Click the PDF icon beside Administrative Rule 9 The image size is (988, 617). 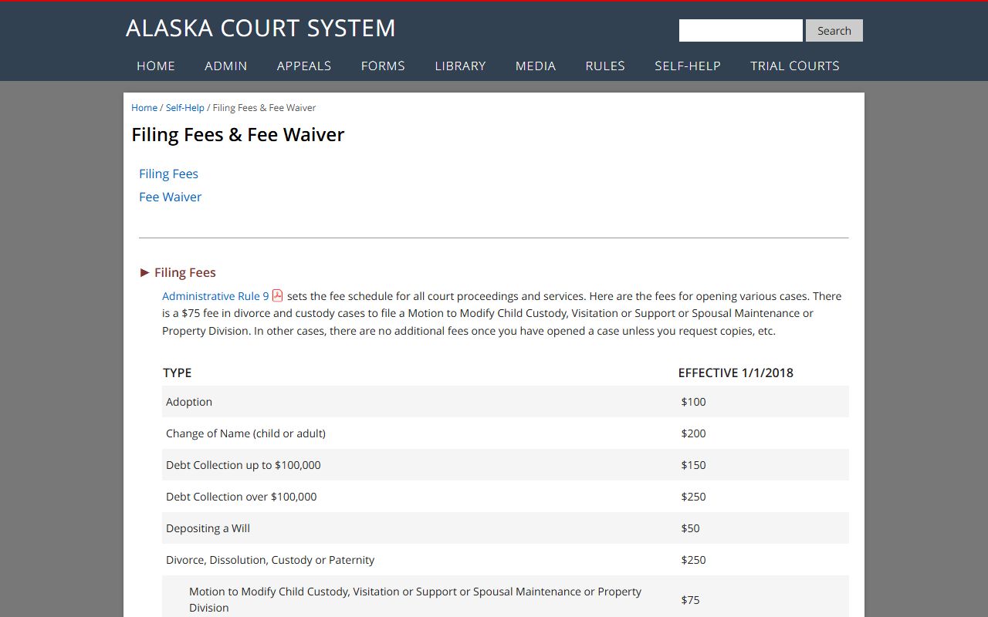(x=278, y=295)
